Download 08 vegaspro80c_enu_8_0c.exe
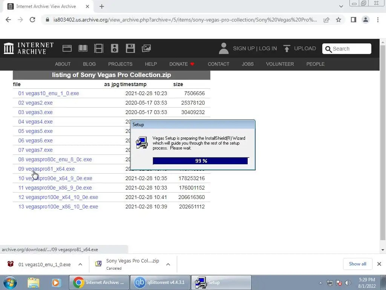The image size is (386, 290). pos(55,160)
